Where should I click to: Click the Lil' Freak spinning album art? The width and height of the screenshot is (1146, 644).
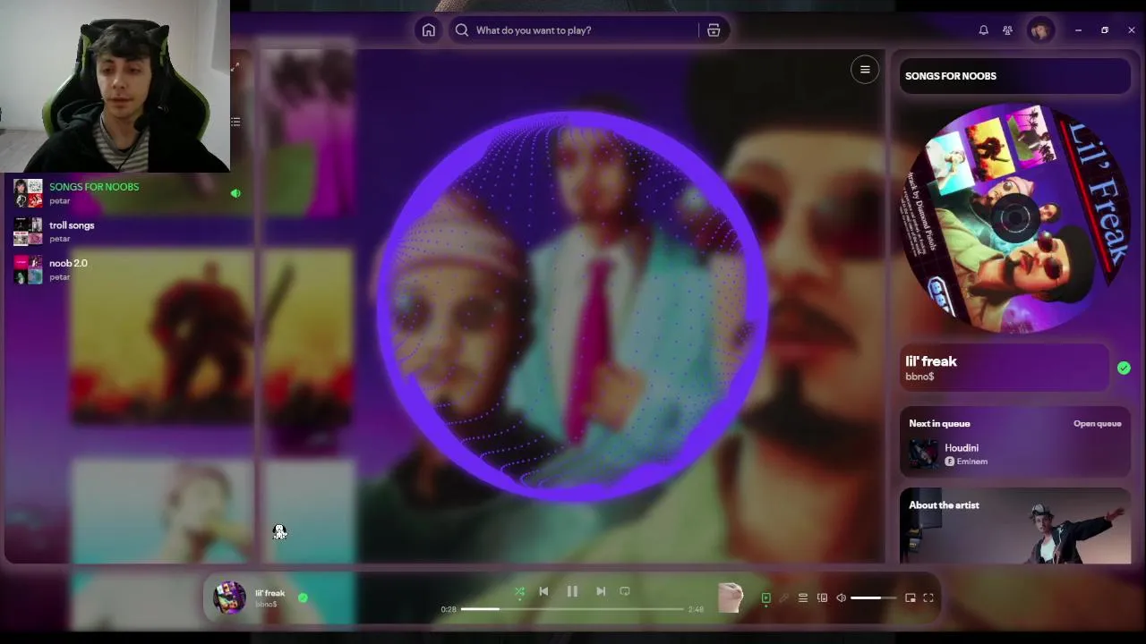(1015, 218)
